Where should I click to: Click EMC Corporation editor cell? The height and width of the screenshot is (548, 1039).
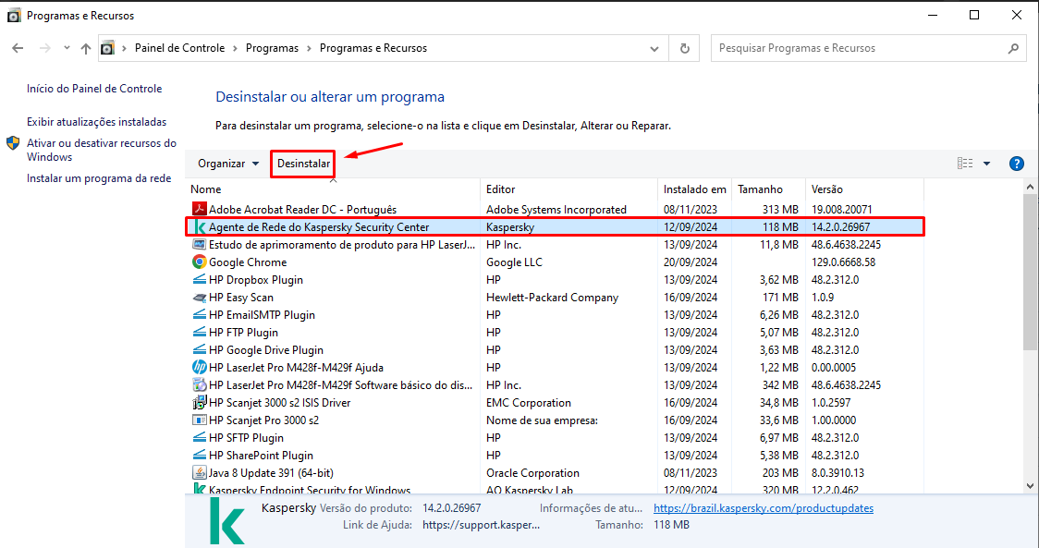528,403
